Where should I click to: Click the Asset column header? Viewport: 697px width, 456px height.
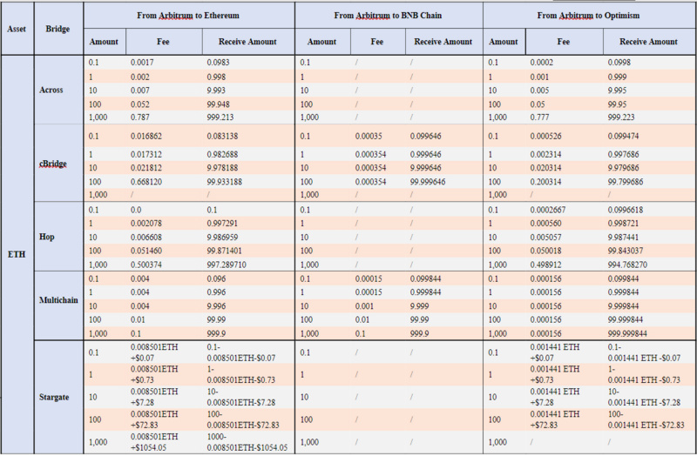[16, 29]
